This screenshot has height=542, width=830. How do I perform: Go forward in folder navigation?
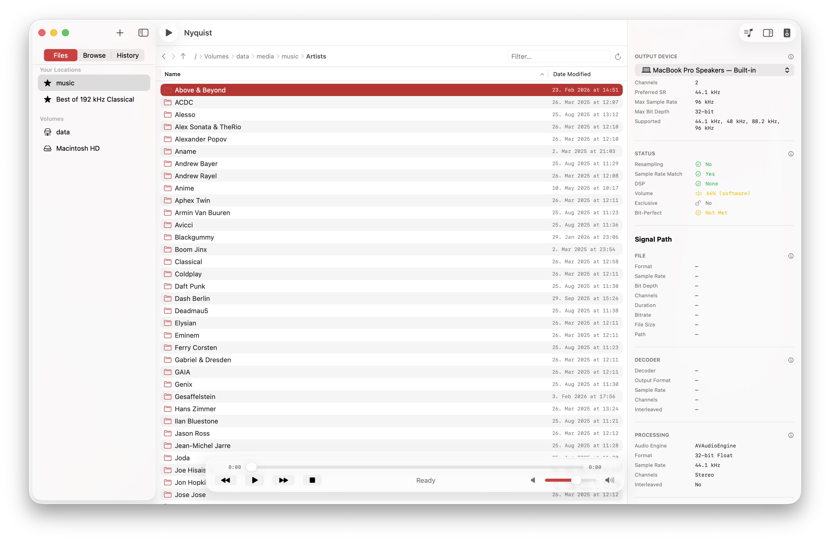click(x=173, y=56)
